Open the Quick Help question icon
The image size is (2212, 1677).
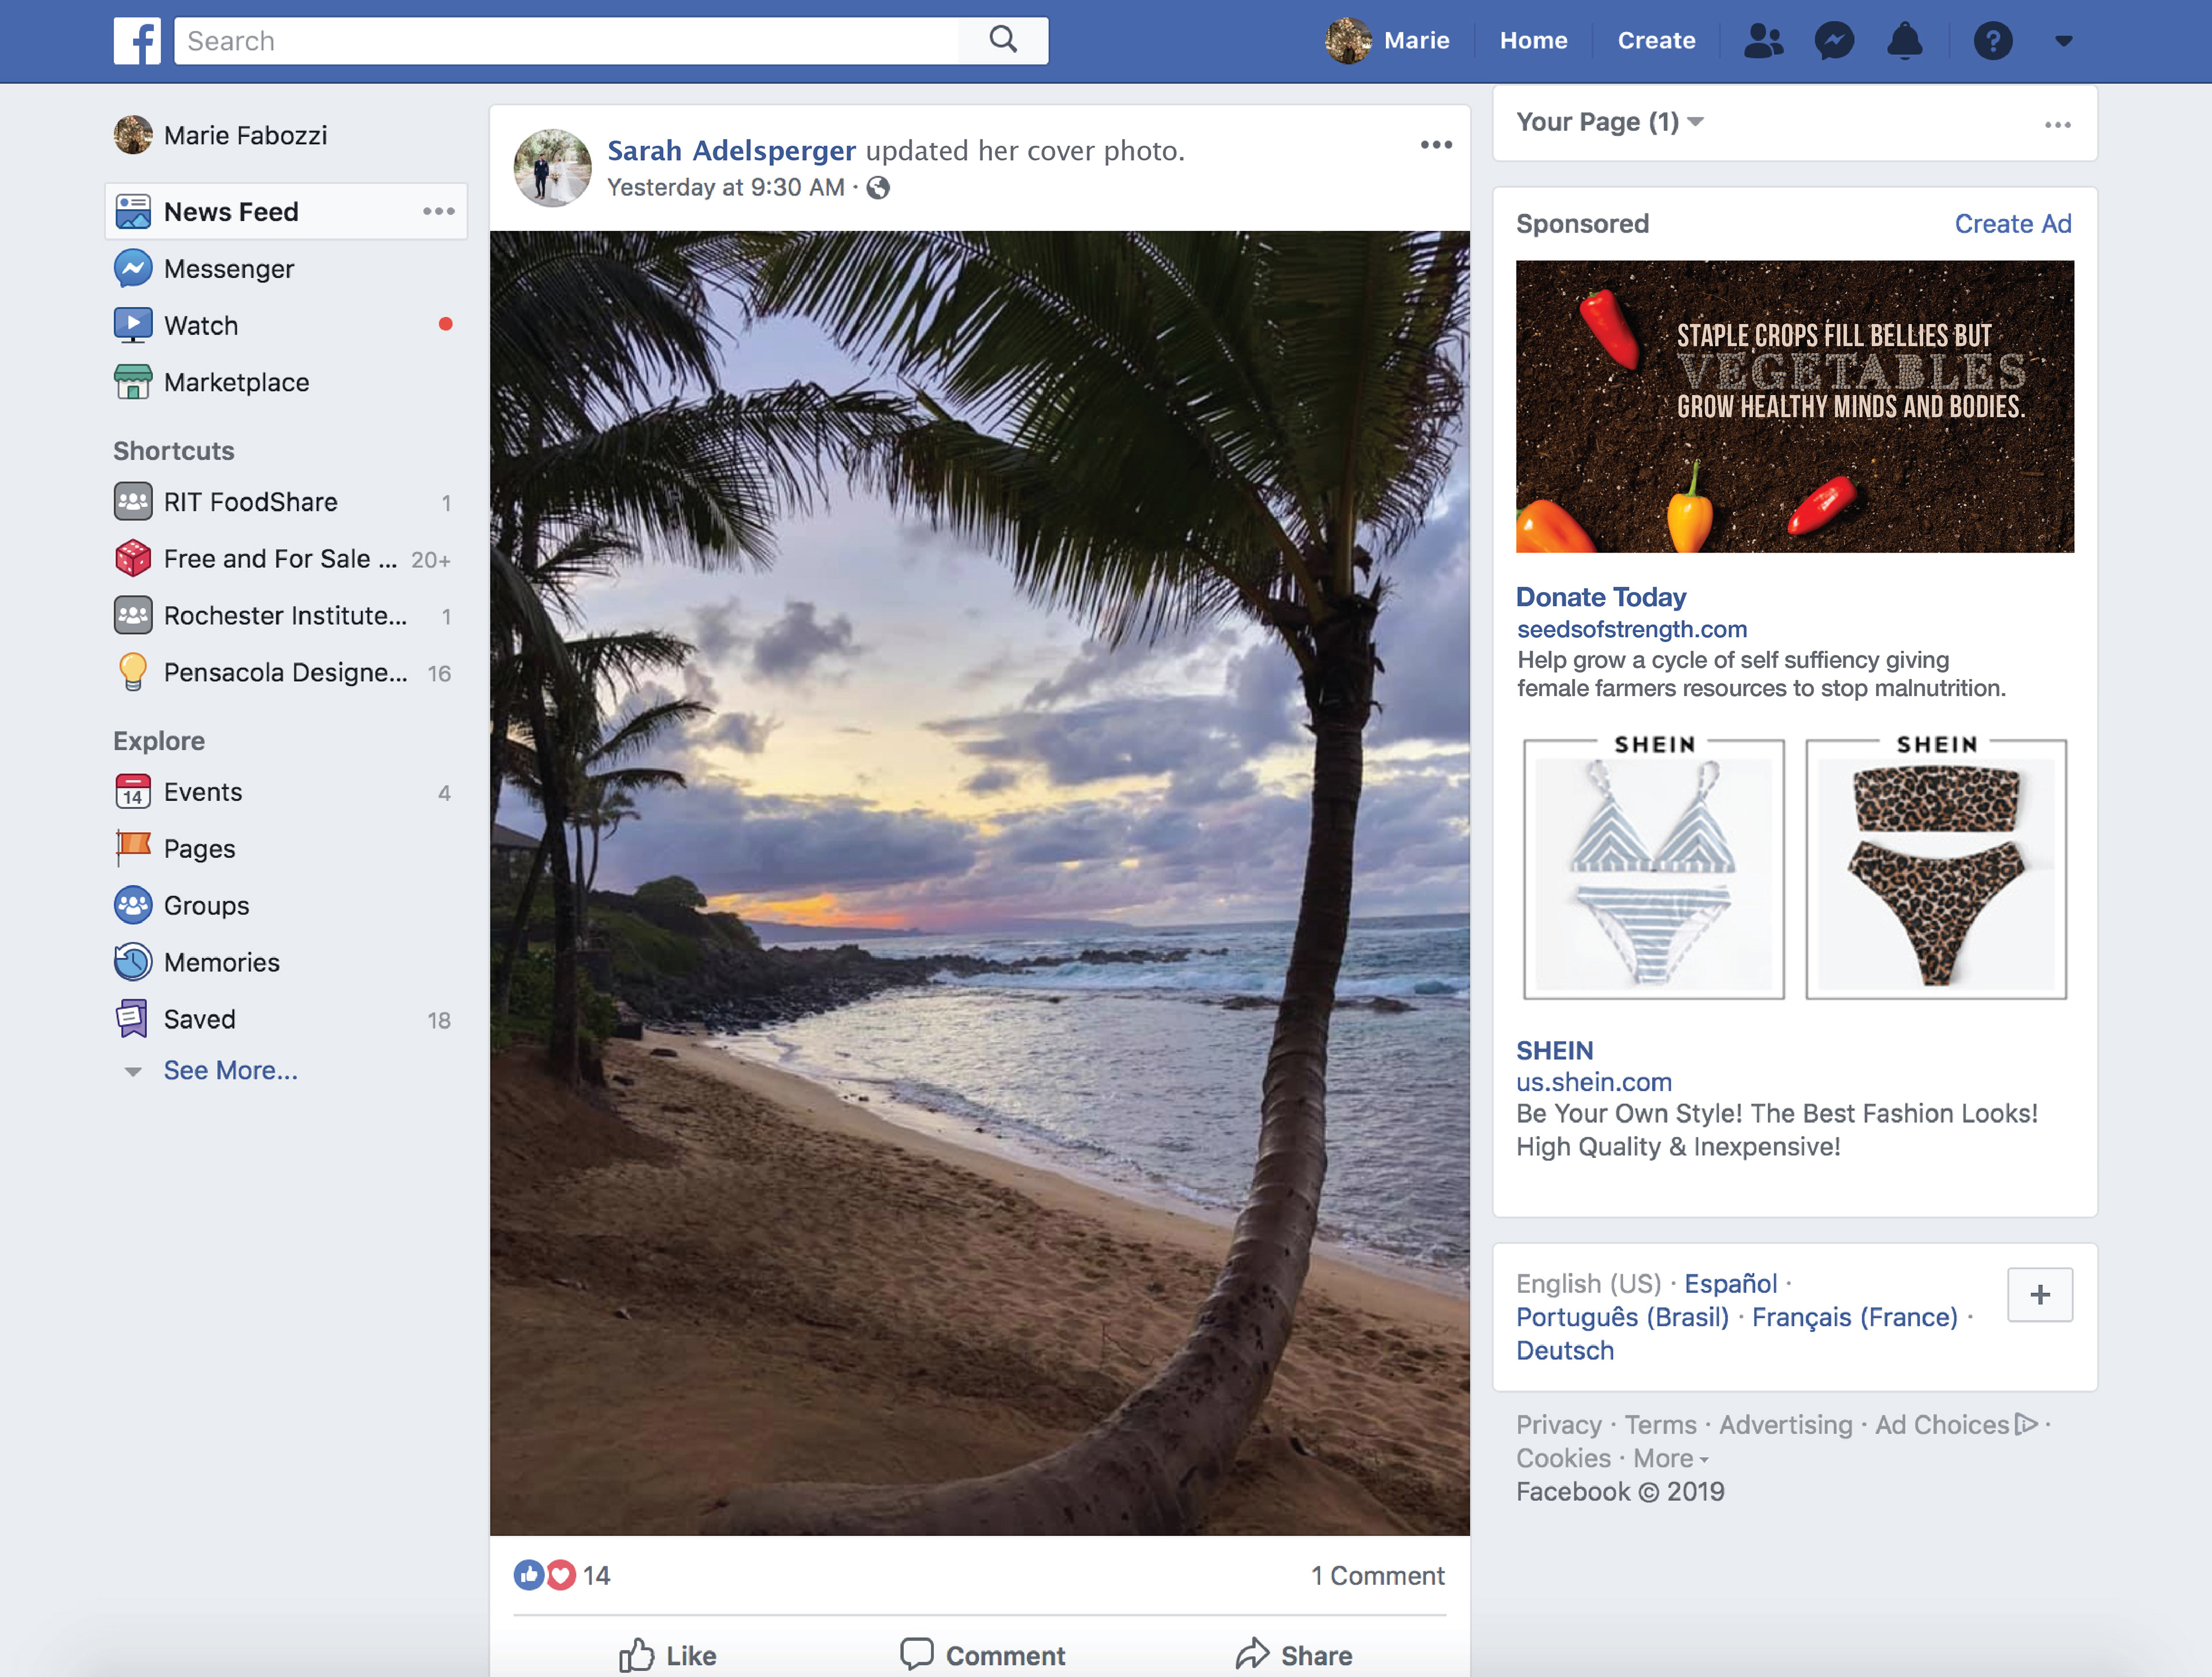point(1992,41)
